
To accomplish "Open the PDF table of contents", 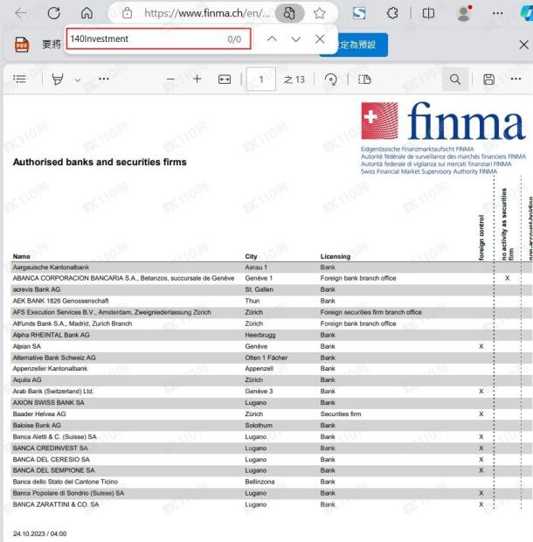I will 20,79.
